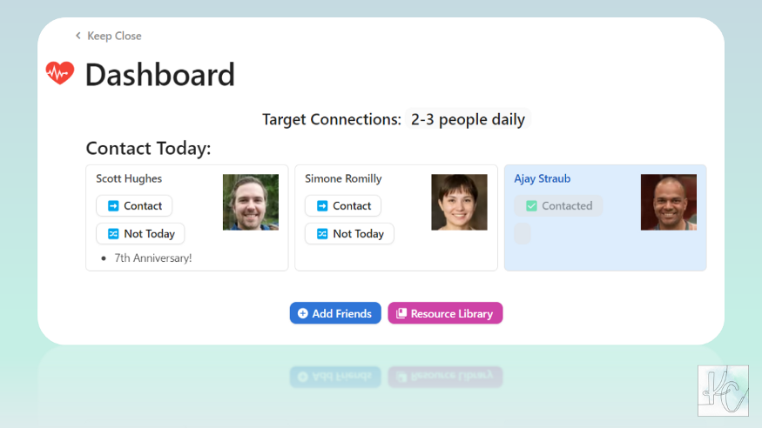Open Simone Romilly's profile photo
Screen dimensions: 762x428
coord(459,202)
